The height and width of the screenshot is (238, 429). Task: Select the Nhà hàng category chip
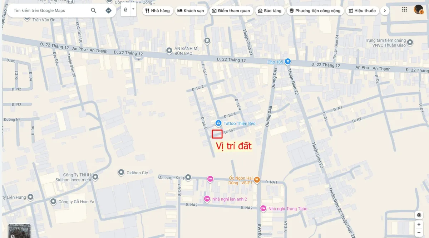[158, 11]
